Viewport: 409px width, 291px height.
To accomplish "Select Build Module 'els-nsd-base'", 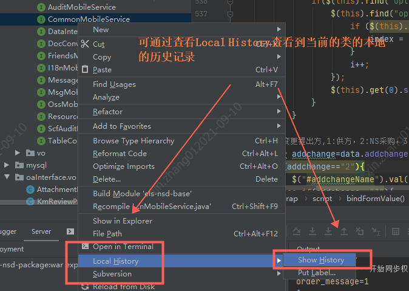I will 182,194.
